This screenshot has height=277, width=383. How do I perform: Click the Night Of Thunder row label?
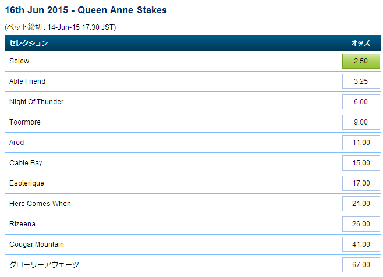[37, 102]
